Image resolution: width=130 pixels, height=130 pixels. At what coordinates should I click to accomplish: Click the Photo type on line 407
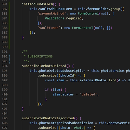pyautogui.click(x=79, y=128)
